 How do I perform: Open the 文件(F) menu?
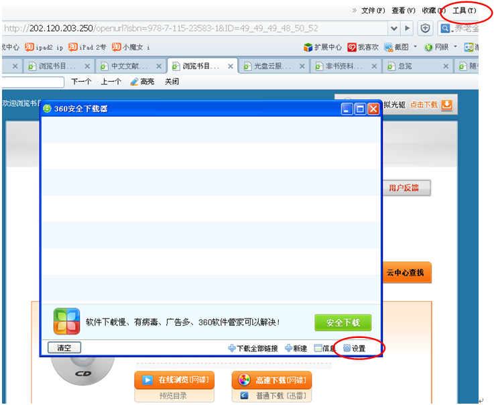tap(373, 11)
